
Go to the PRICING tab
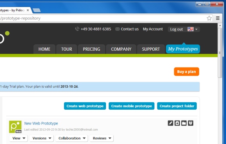pyautogui.click(x=92, y=49)
